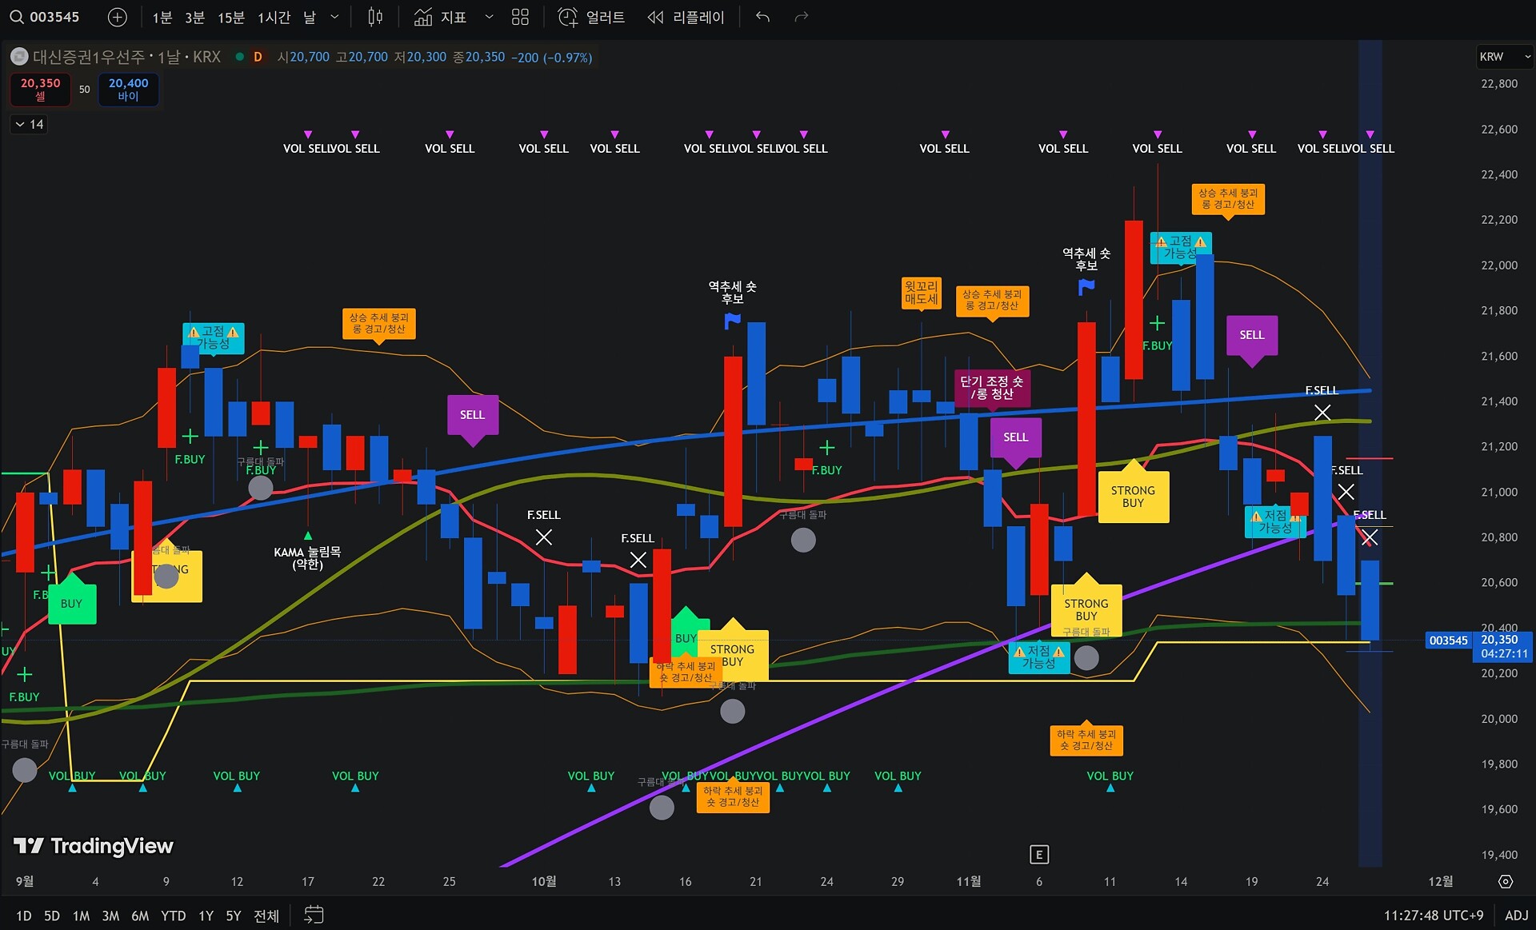This screenshot has width=1536, height=930.
Task: Open the KRW currency dropdown
Action: [1503, 57]
